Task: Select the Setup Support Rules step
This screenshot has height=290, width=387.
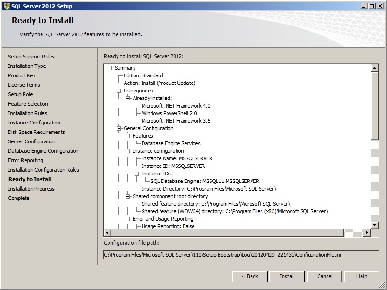Action: pos(31,57)
